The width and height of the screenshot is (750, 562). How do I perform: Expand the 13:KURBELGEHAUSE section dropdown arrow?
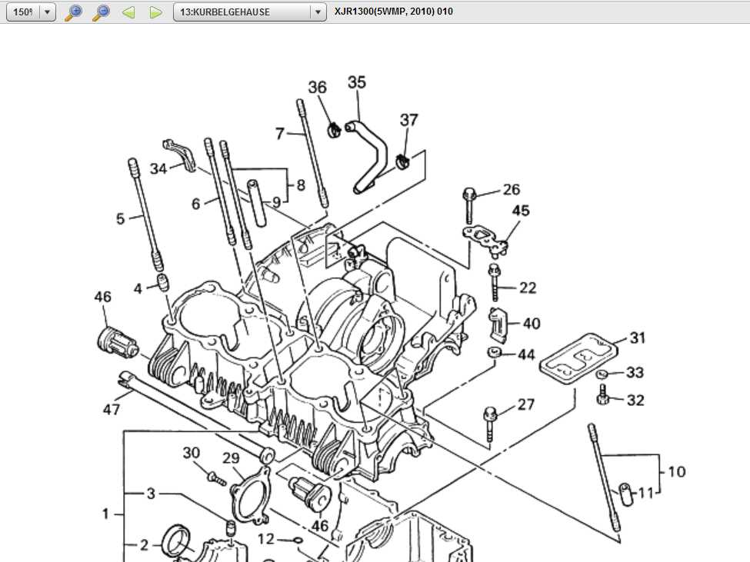tap(318, 12)
